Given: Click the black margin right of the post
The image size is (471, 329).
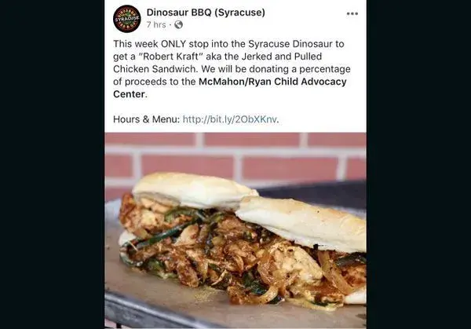Looking at the screenshot, I should (418, 164).
